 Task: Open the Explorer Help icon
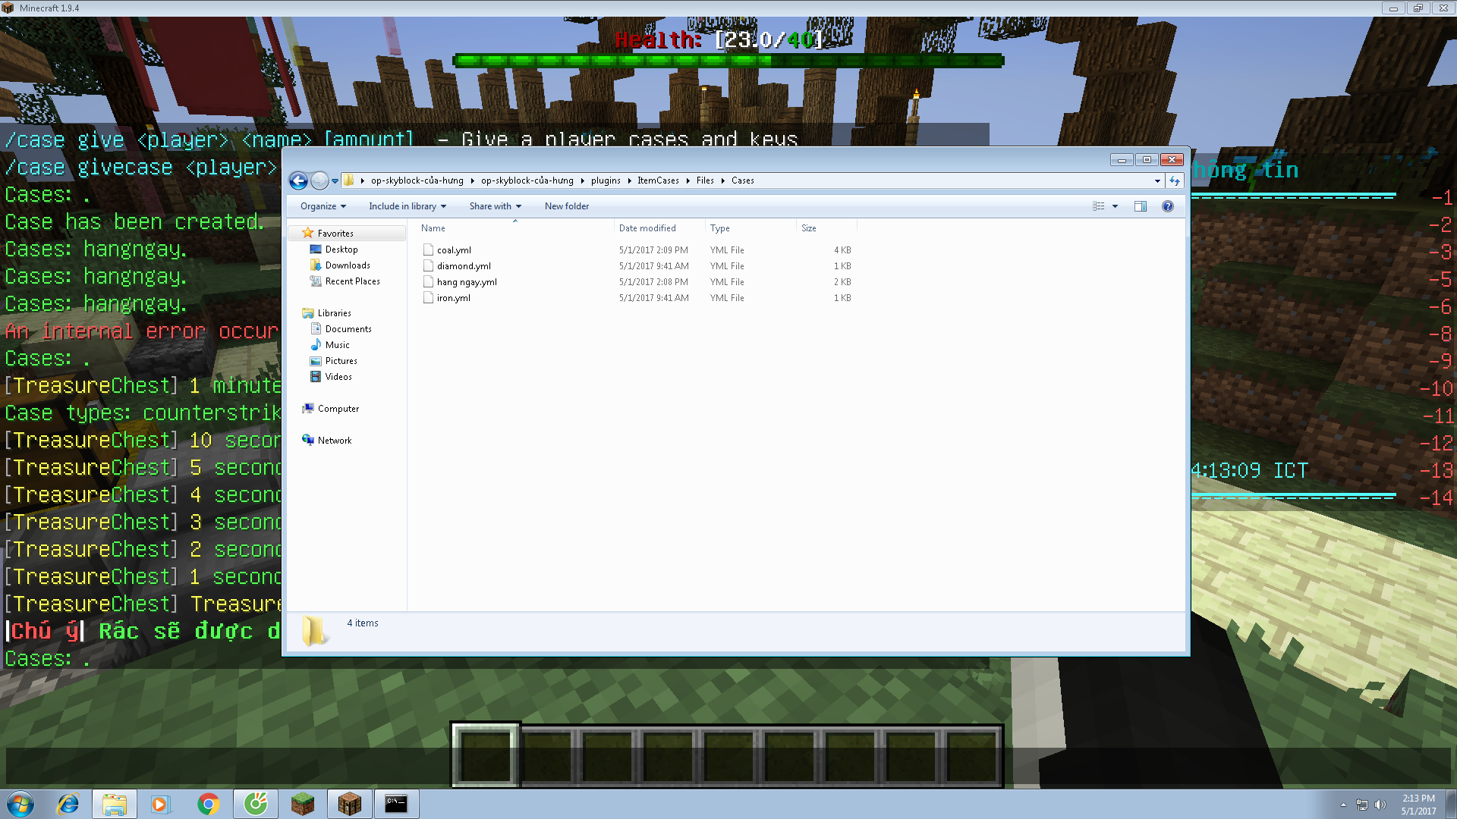coord(1167,206)
